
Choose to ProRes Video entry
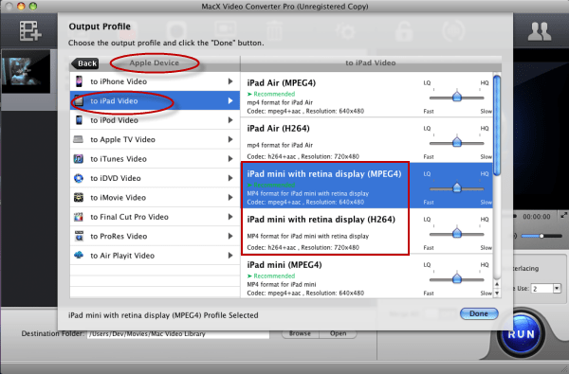tap(155, 236)
